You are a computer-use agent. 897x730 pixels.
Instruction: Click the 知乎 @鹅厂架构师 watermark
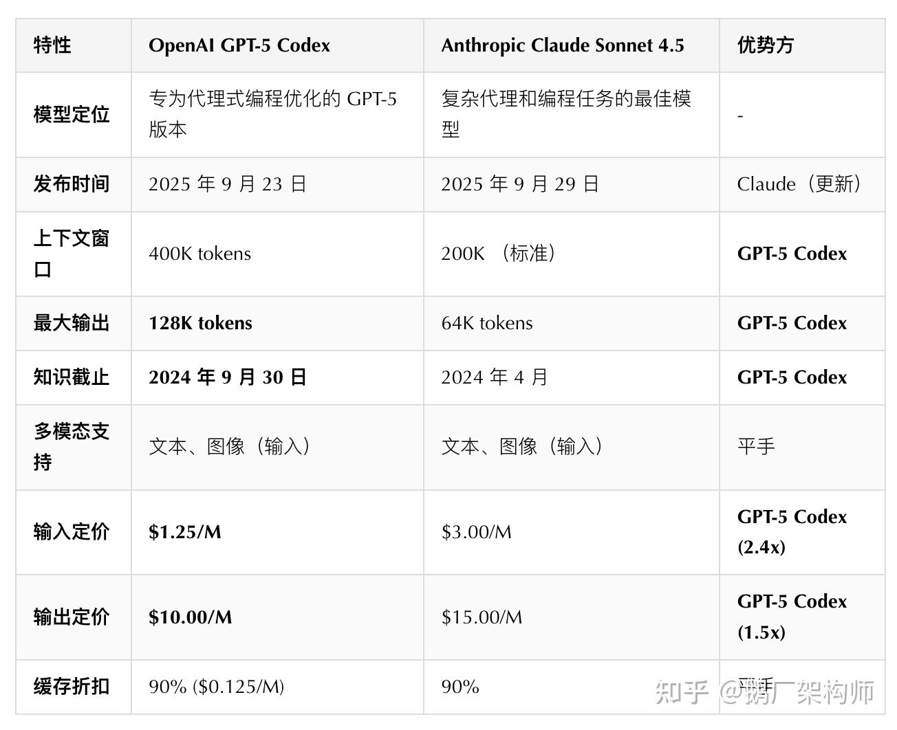point(764,692)
